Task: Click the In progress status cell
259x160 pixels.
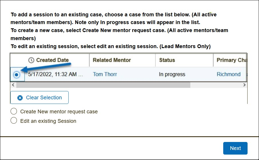Action: pyautogui.click(x=172, y=74)
